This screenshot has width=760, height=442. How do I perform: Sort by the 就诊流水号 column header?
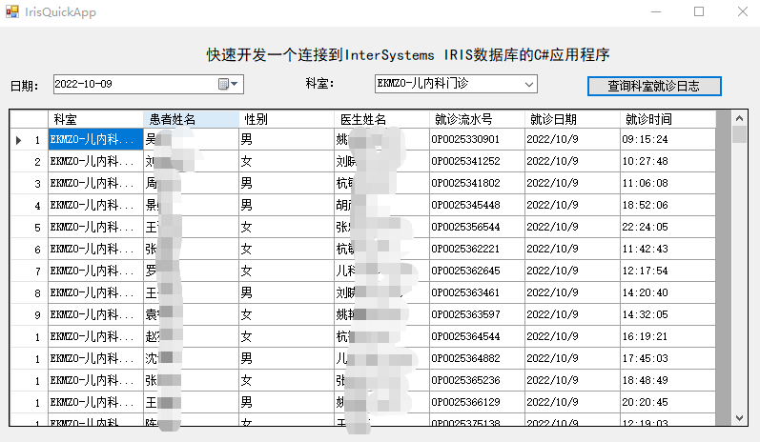point(477,120)
